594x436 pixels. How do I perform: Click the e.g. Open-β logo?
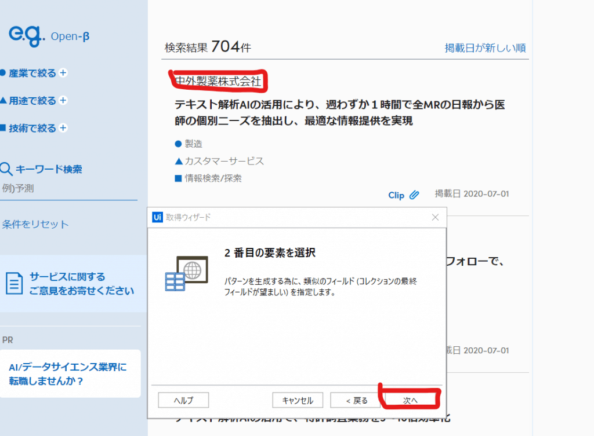click(x=49, y=36)
